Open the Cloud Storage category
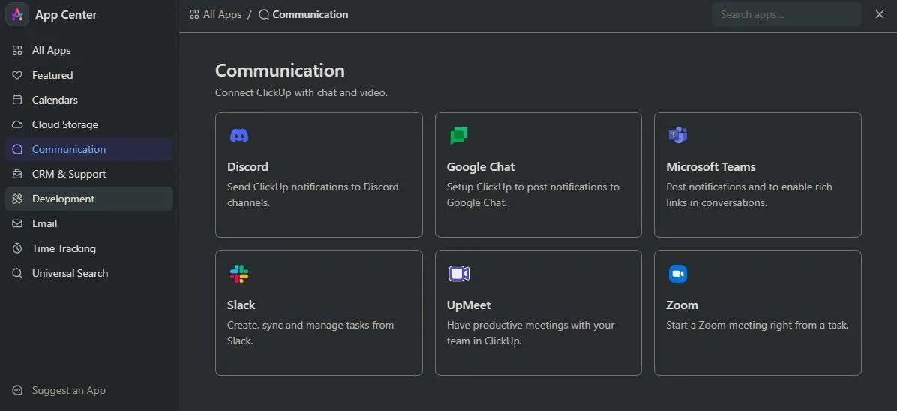Viewport: 897px width, 411px height. (x=88, y=124)
